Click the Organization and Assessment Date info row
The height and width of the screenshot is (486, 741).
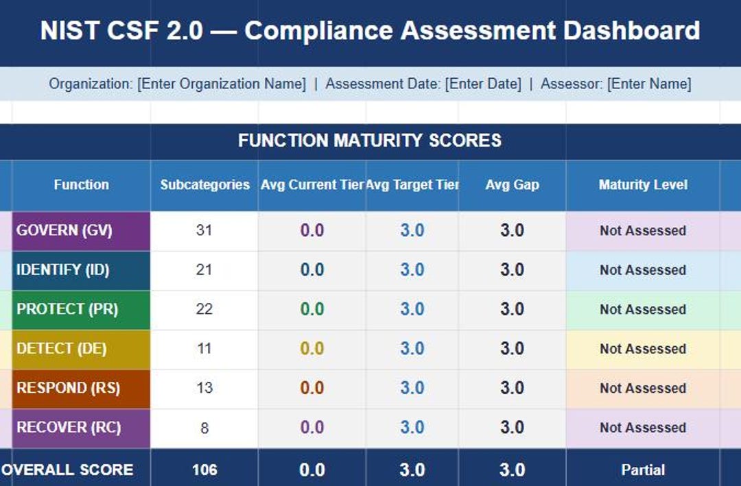point(370,84)
